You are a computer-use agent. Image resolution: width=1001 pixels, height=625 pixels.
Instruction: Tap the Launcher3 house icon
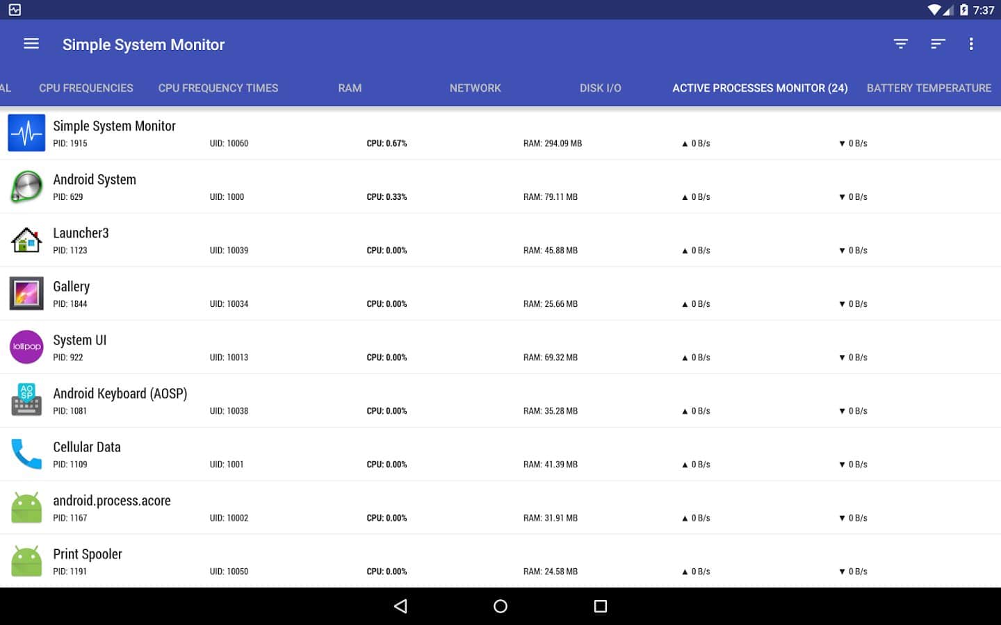(x=26, y=240)
